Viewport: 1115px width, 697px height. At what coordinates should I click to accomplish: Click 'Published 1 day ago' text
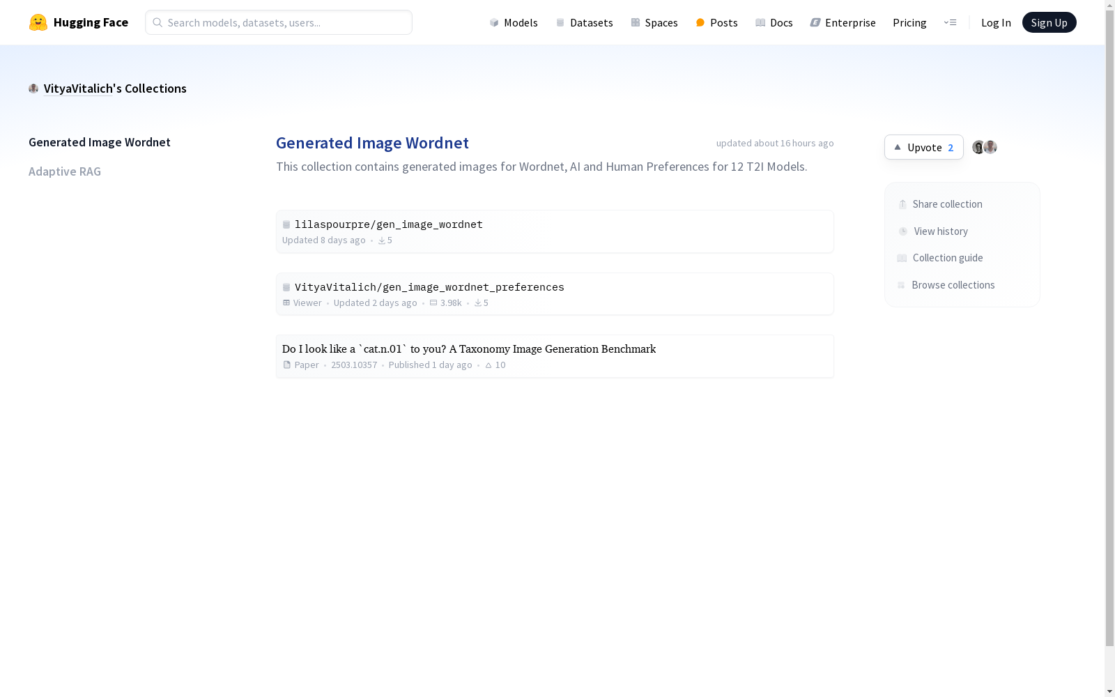pos(431,365)
